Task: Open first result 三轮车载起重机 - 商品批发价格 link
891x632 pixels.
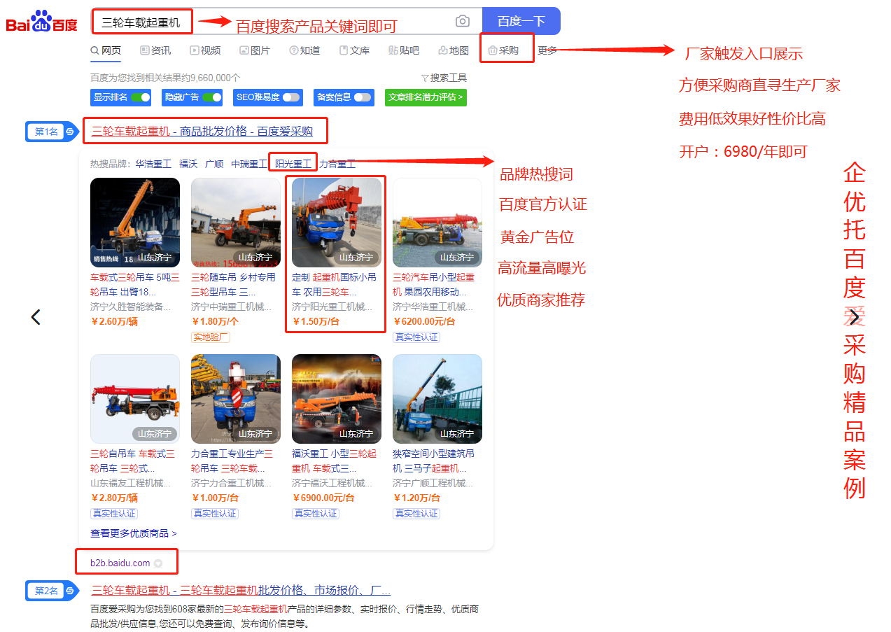Action: click(202, 131)
